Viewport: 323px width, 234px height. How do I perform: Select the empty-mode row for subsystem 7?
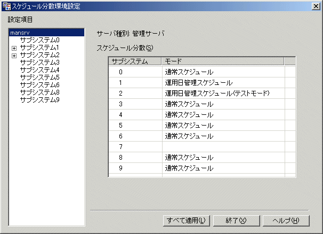click(x=202, y=147)
